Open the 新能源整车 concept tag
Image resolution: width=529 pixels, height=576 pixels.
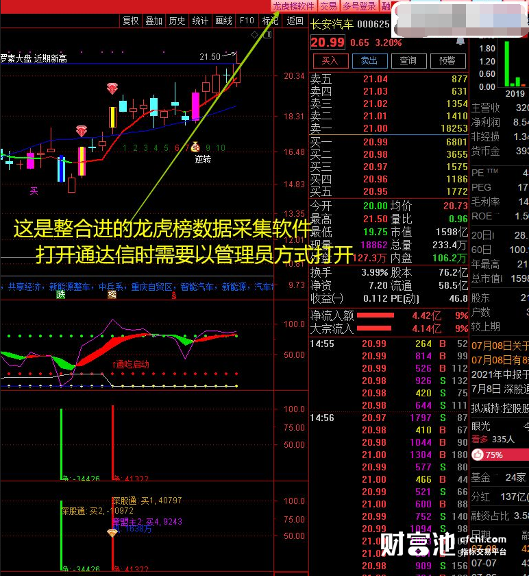(69, 287)
